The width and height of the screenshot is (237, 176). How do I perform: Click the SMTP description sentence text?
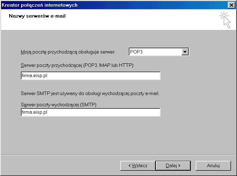click(90, 94)
